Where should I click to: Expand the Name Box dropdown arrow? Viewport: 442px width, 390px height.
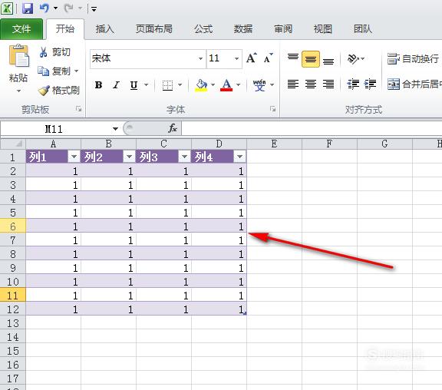click(x=115, y=129)
